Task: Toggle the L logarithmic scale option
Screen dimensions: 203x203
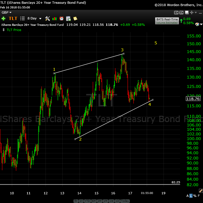Action: coord(191,196)
